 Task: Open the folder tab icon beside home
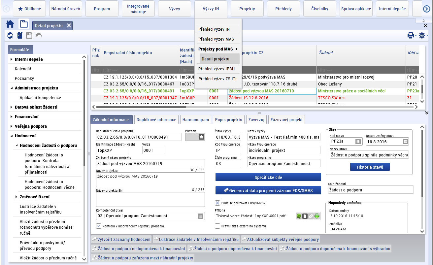24,24
